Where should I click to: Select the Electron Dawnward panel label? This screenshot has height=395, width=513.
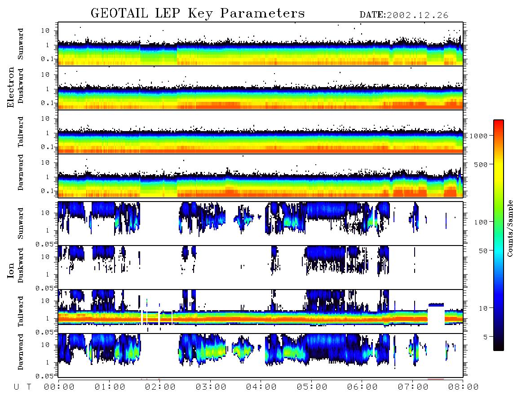point(21,172)
